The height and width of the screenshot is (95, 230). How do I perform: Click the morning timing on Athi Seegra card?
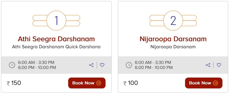[36, 63]
